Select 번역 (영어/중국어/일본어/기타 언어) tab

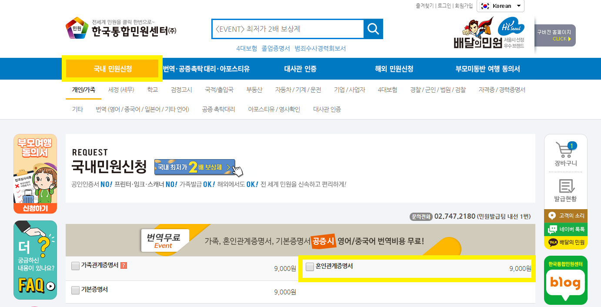[x=142, y=109]
